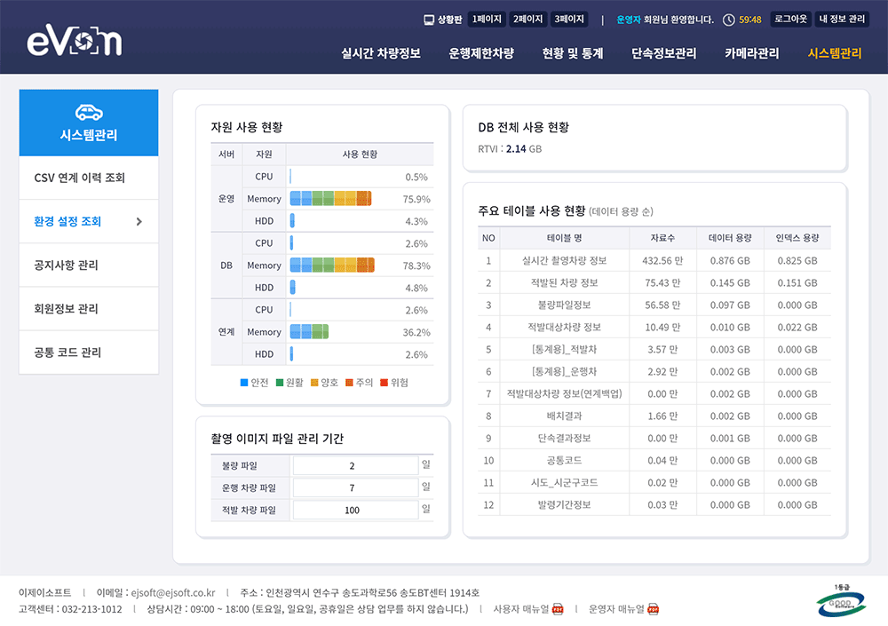Click the 적발 차량 파일 days input field

click(x=355, y=510)
